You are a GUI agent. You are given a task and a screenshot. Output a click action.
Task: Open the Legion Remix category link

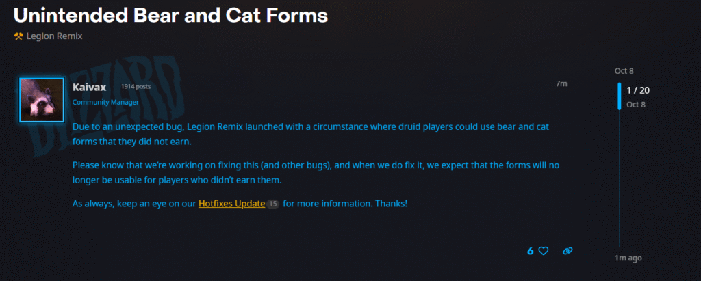[x=54, y=36]
